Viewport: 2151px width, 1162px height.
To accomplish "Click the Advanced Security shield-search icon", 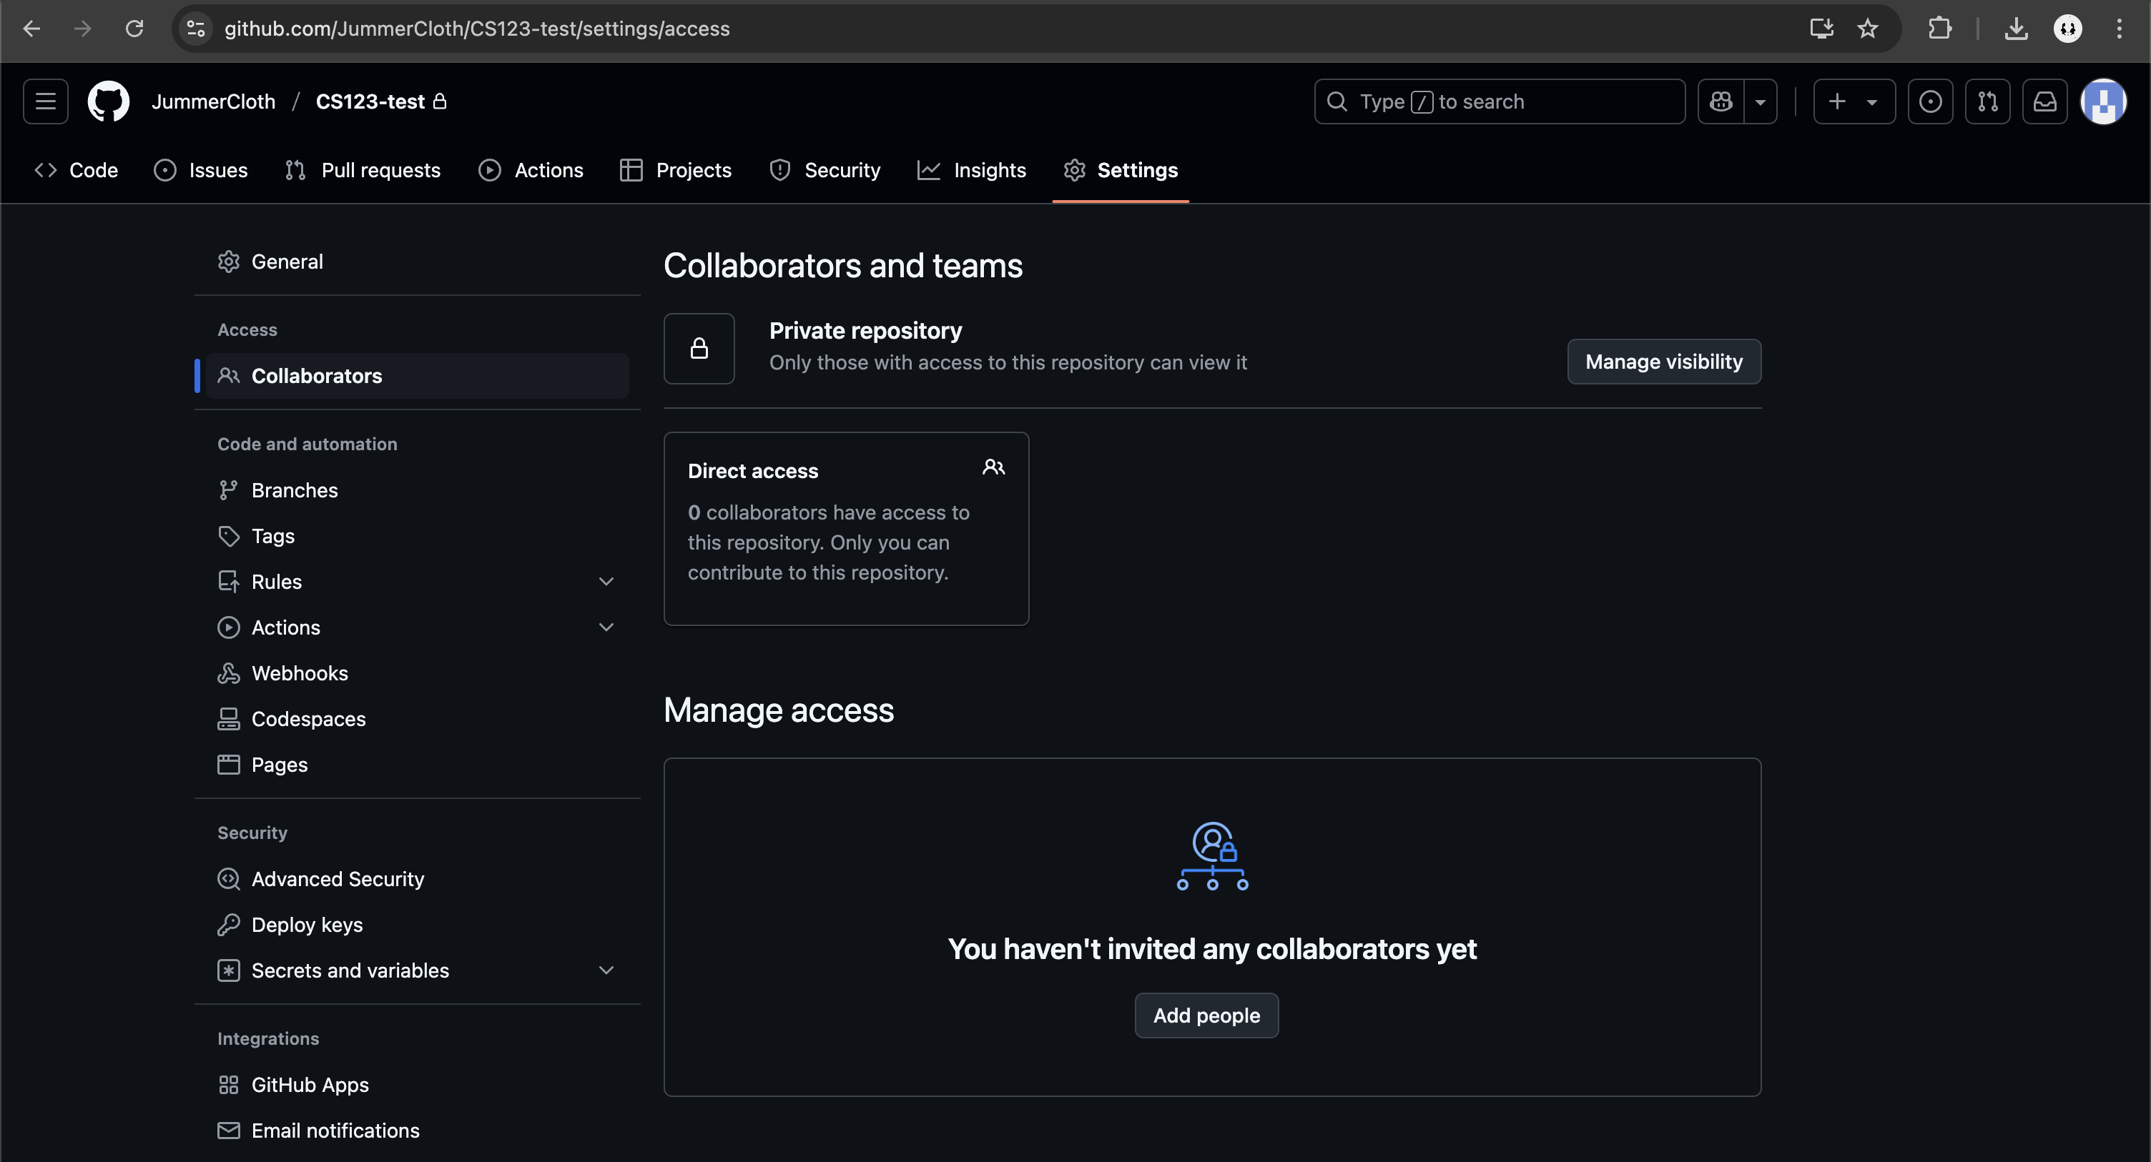I will (x=228, y=879).
